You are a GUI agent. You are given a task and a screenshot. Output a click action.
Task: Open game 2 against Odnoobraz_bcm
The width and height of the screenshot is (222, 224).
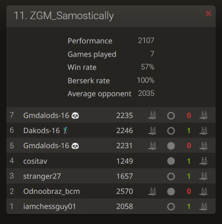pos(111,191)
